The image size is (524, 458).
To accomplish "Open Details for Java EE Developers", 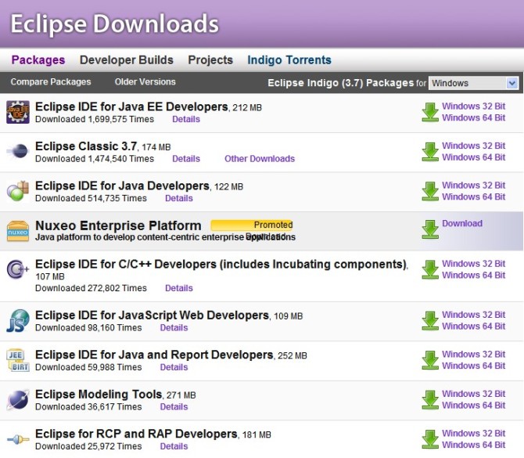I will point(186,119).
